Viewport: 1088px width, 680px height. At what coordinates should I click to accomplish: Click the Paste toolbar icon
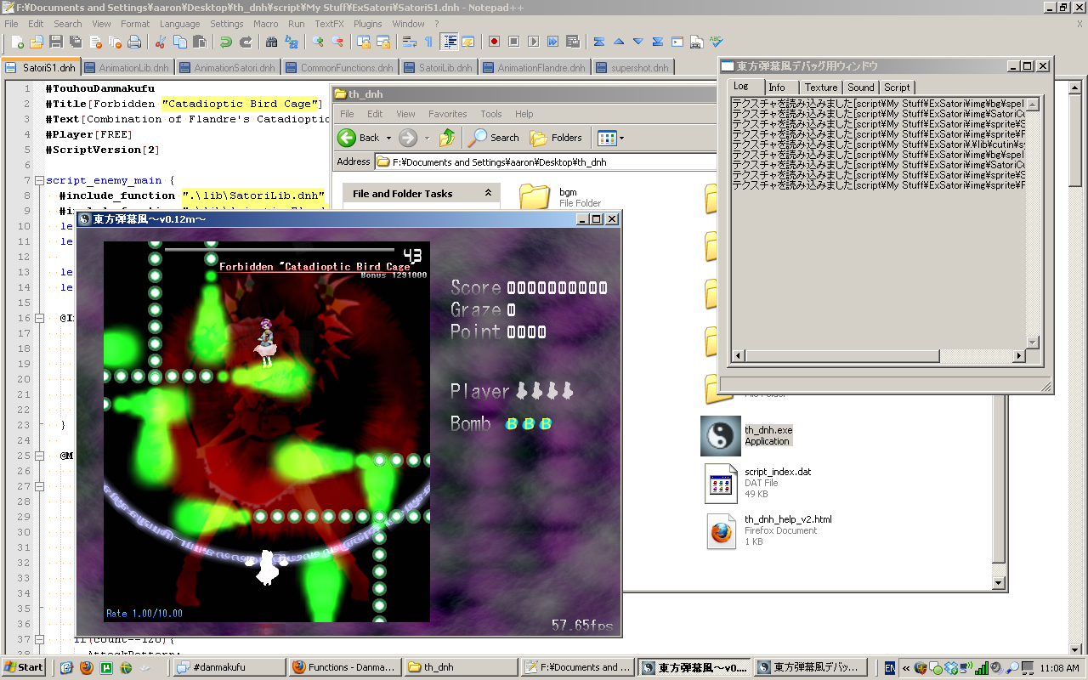click(x=200, y=41)
